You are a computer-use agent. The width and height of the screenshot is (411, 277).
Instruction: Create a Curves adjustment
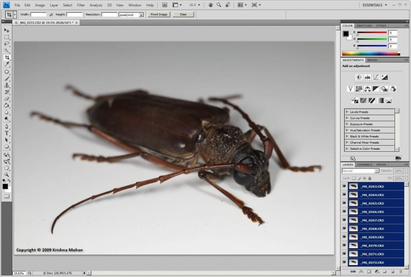pos(376,77)
